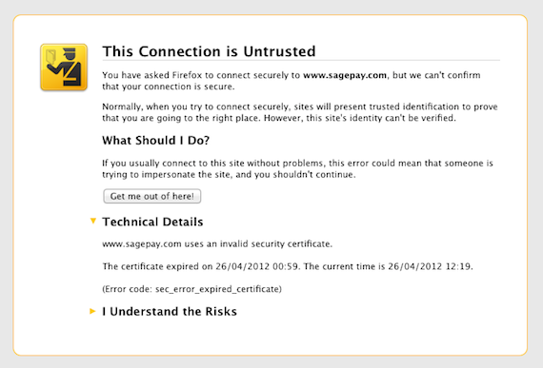Click the Normally, when you try paragraph
Image resolution: width=543 pixels, height=368 pixels.
pyautogui.click(x=300, y=112)
